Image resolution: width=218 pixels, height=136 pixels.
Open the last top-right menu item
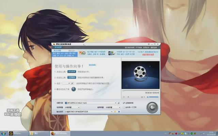[154, 48]
